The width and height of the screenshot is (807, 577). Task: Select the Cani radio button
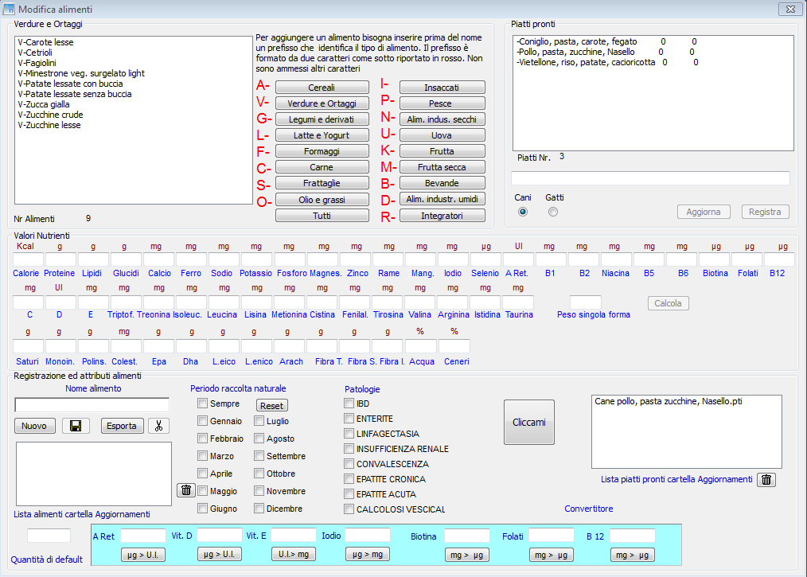click(523, 212)
